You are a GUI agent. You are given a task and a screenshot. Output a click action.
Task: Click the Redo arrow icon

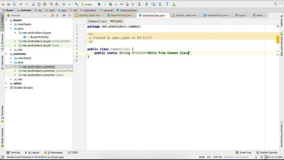click(27, 4)
